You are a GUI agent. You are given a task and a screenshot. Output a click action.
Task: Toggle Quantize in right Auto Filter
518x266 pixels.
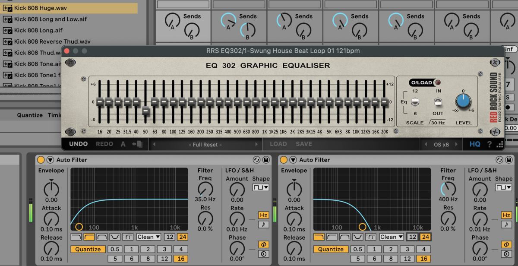pos(331,249)
